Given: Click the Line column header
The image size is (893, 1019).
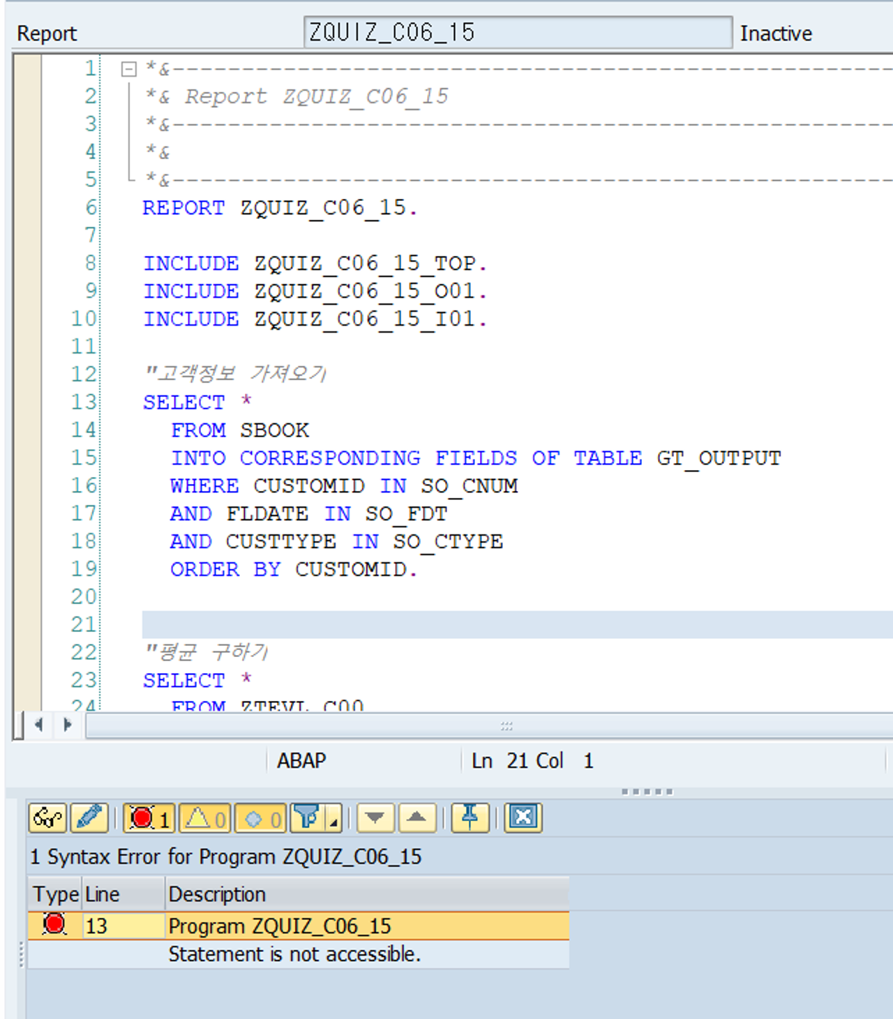Looking at the screenshot, I should [x=123, y=894].
